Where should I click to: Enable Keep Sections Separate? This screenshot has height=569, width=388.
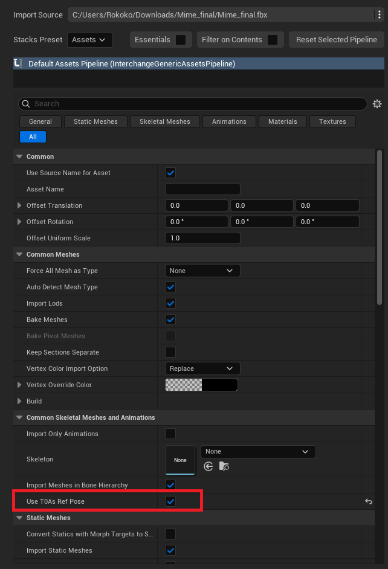coord(170,352)
